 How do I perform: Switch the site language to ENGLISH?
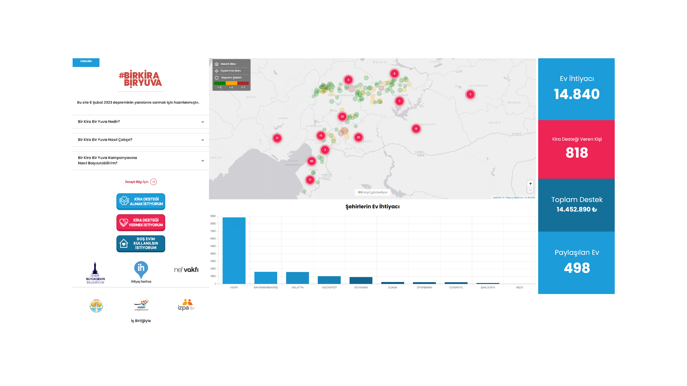point(86,62)
